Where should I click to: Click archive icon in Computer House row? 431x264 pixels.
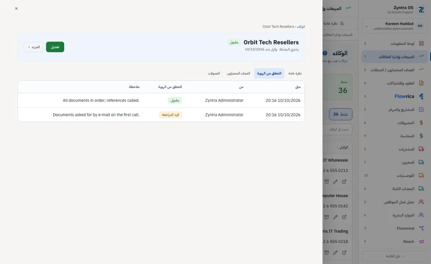(x=326, y=217)
